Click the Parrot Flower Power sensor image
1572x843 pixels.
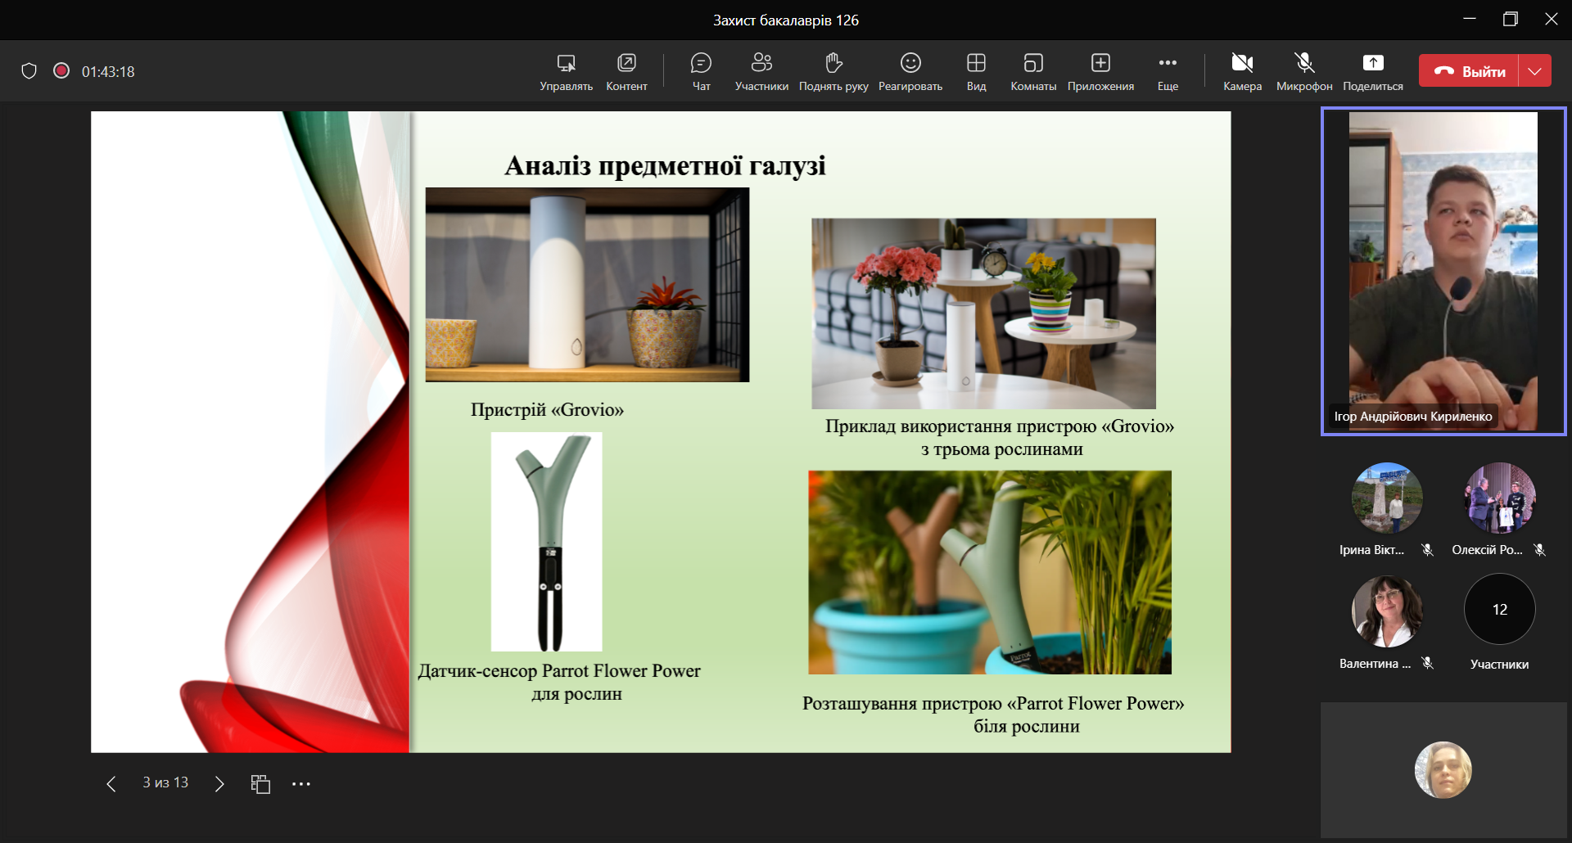(x=546, y=542)
